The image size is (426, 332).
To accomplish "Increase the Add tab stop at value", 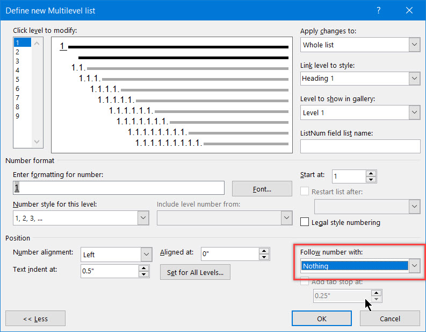I will click(377, 293).
